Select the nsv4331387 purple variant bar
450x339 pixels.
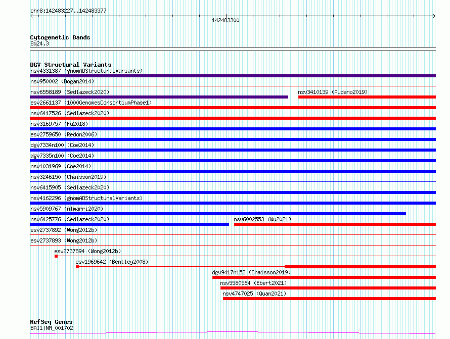(x=233, y=76)
